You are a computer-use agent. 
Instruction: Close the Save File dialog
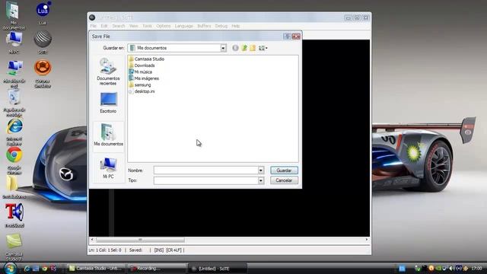tap(296, 37)
